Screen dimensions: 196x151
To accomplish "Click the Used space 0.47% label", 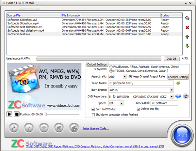I will [18, 58].
